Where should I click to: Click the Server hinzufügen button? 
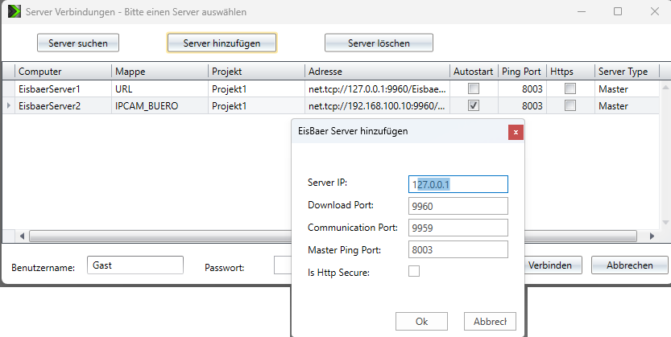pos(222,43)
